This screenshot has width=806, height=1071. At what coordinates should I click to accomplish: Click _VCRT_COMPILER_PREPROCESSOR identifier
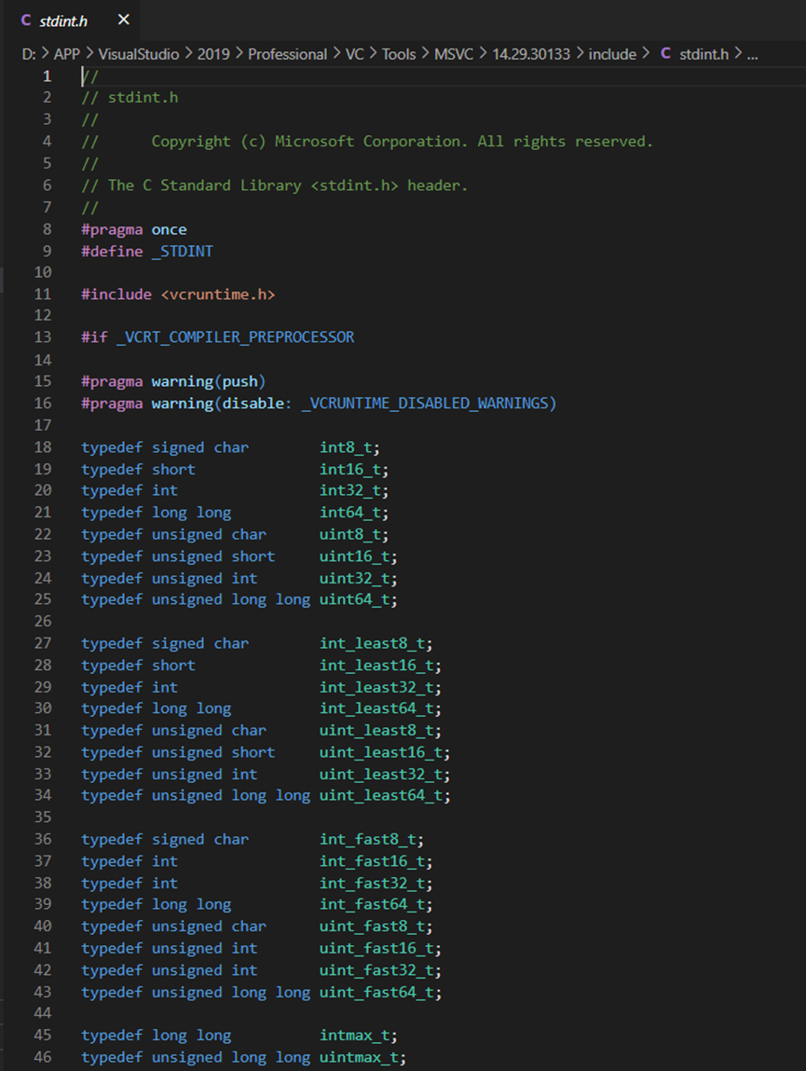coord(236,337)
